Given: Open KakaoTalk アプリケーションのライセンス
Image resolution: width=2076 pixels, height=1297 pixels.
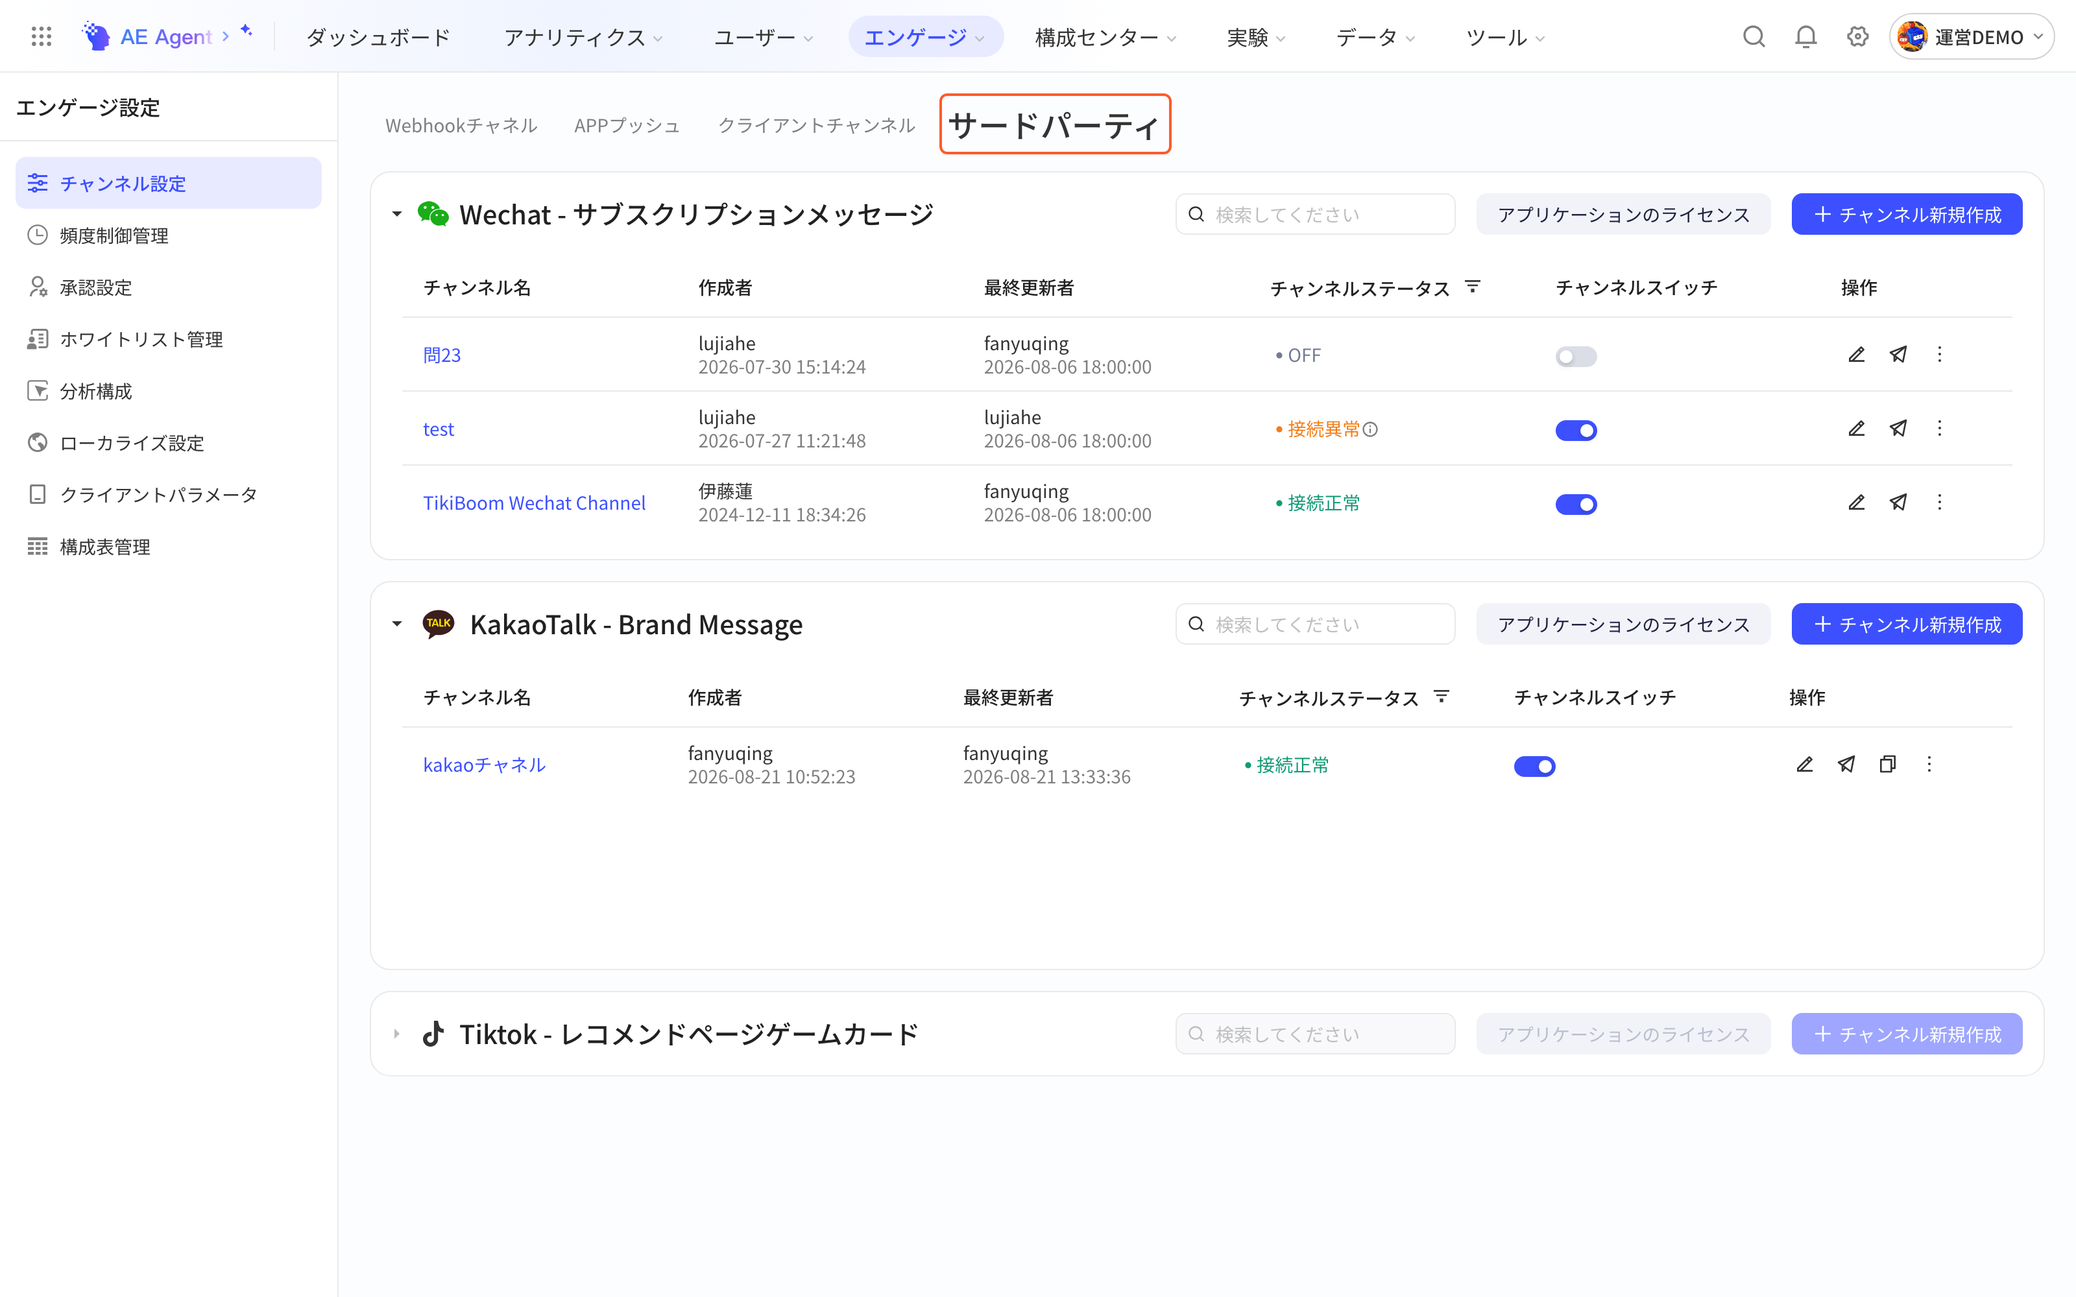Looking at the screenshot, I should pos(1623,624).
